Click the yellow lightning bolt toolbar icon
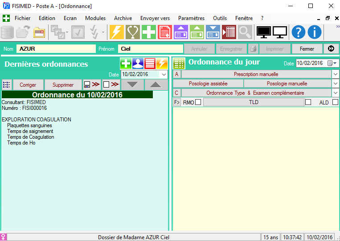 pos(117,32)
